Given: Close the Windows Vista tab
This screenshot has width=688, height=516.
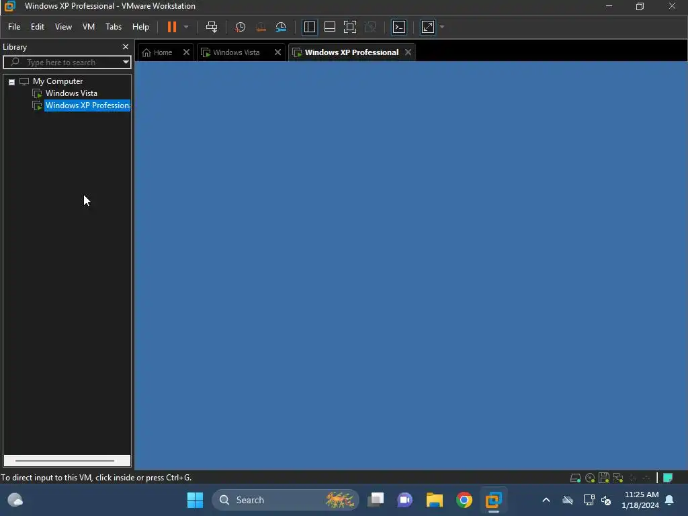Looking at the screenshot, I should pos(277,52).
